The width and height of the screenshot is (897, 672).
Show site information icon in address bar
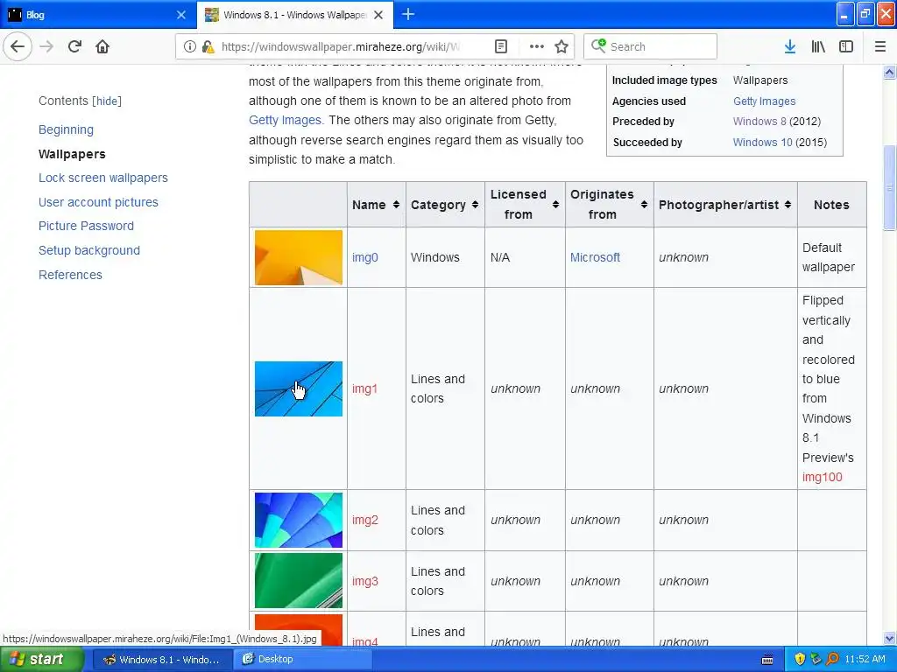point(190,47)
